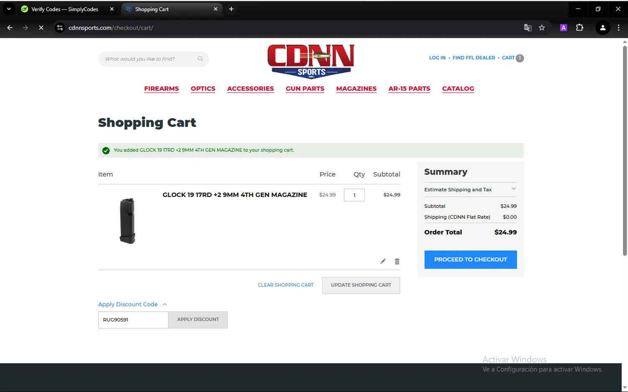Select the Shopping Cart browser tab

172,9
